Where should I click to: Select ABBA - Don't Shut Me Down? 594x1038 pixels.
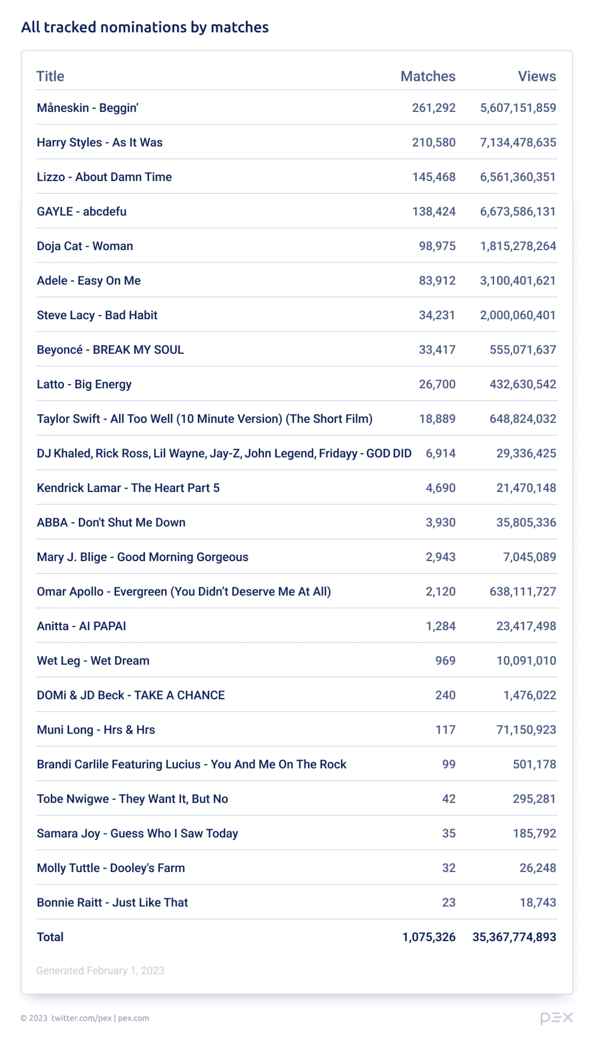(x=111, y=522)
